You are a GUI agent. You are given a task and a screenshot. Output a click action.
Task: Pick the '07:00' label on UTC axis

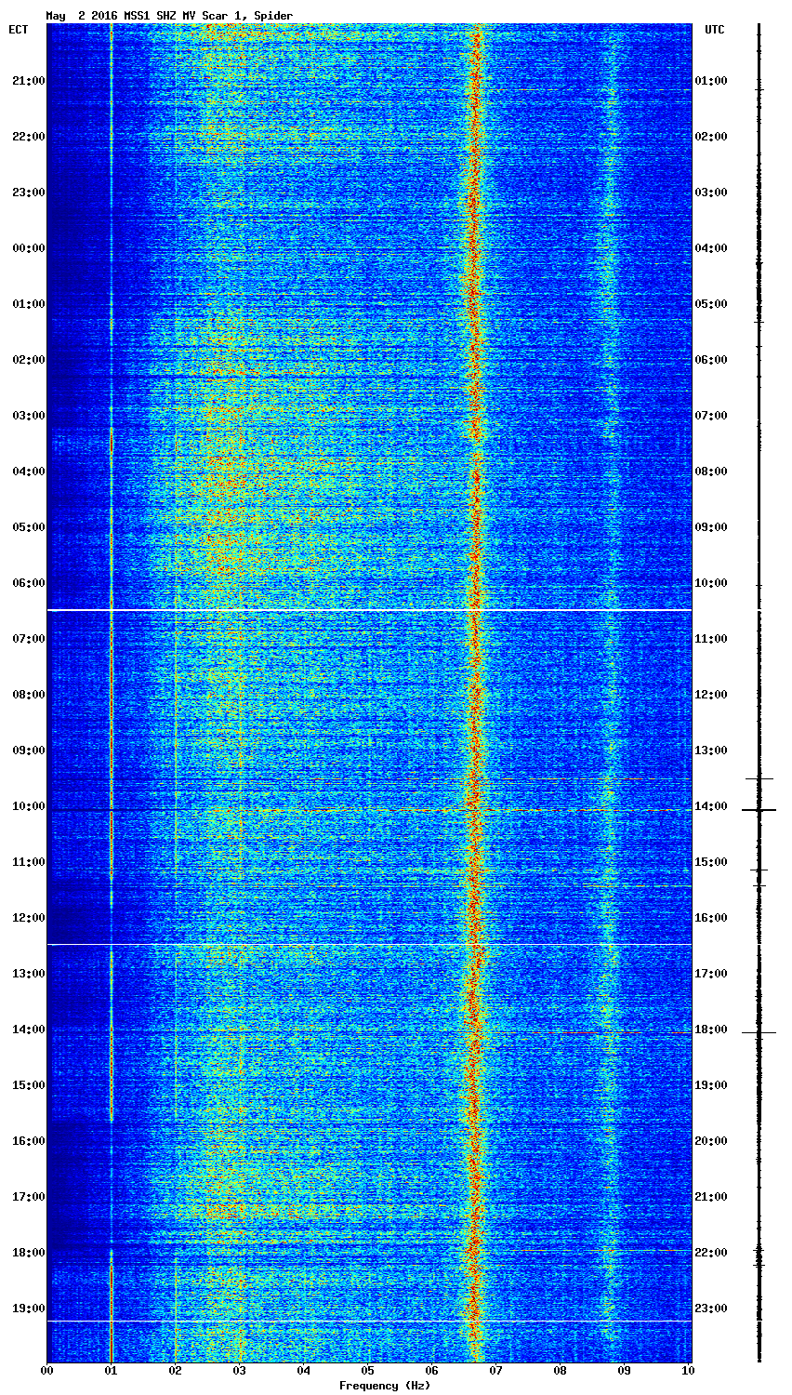coord(711,416)
